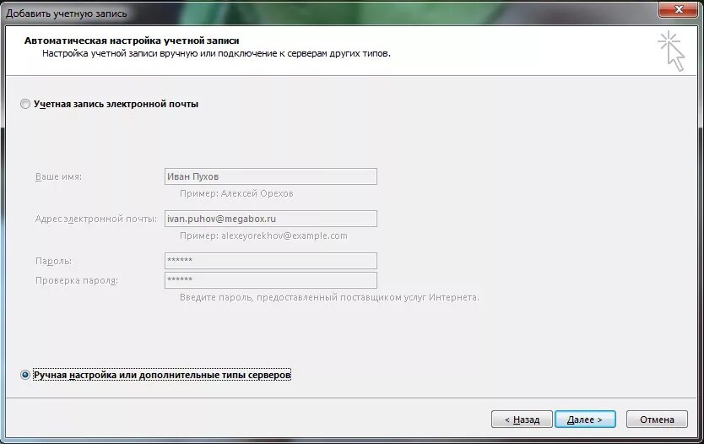Close the 'Добавить учетную запись' dialog

click(x=678, y=9)
